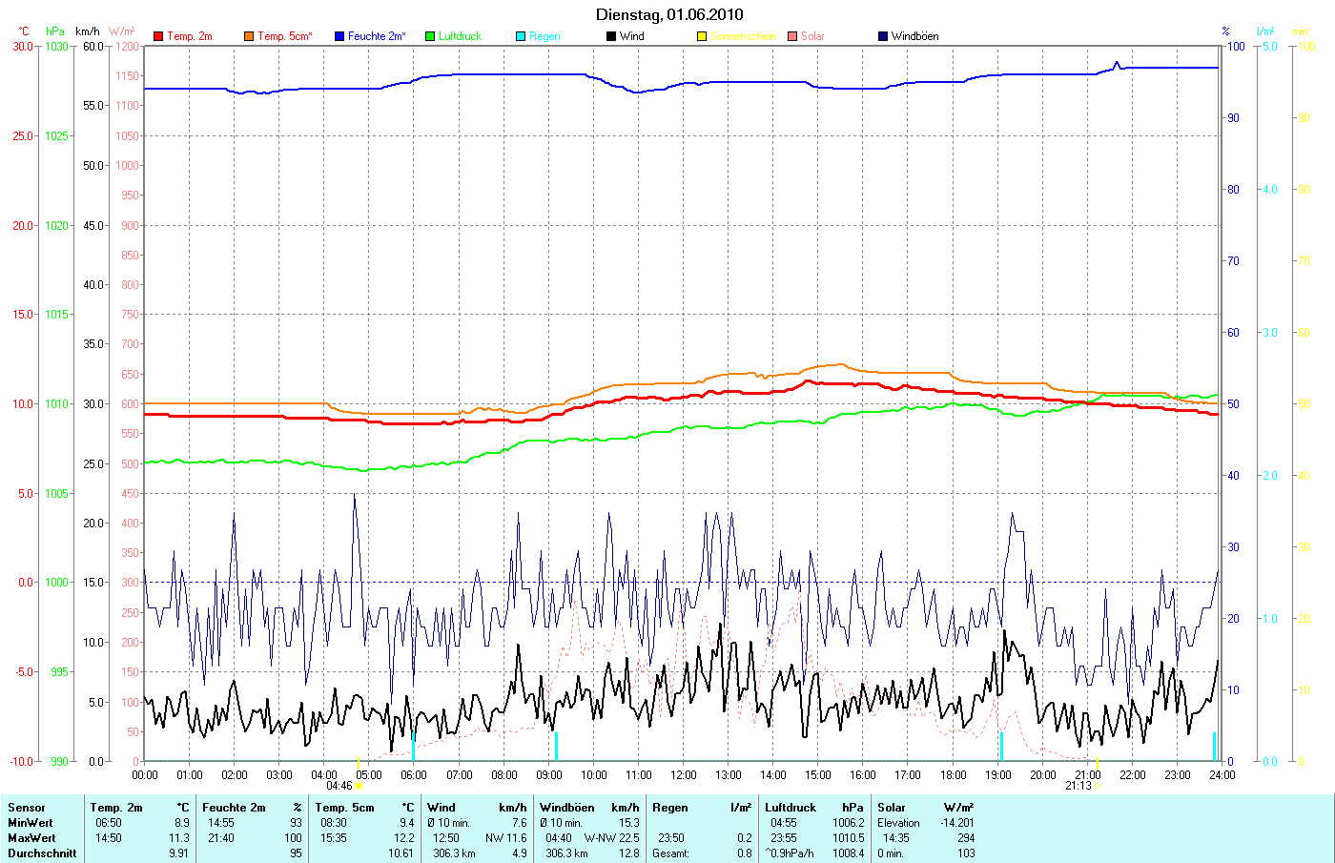Click the Sensor header in data table

click(x=27, y=808)
